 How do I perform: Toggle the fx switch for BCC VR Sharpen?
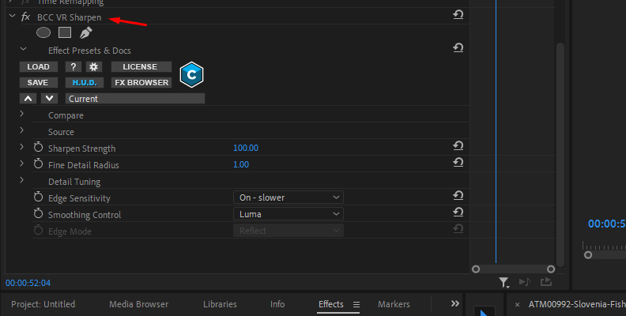26,17
